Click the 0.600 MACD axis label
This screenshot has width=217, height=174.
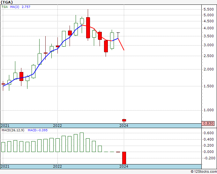point(209,133)
